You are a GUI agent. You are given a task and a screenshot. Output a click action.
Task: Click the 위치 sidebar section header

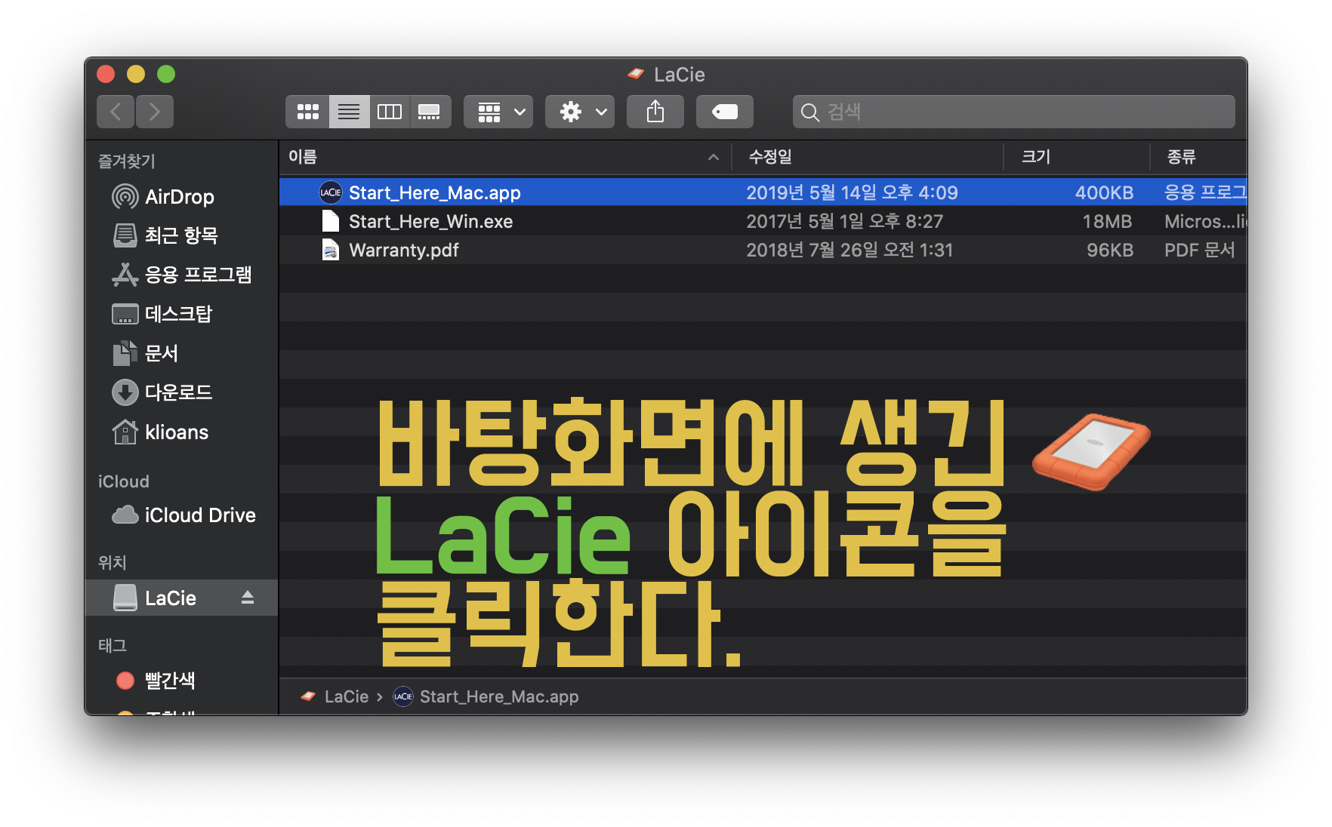[113, 563]
